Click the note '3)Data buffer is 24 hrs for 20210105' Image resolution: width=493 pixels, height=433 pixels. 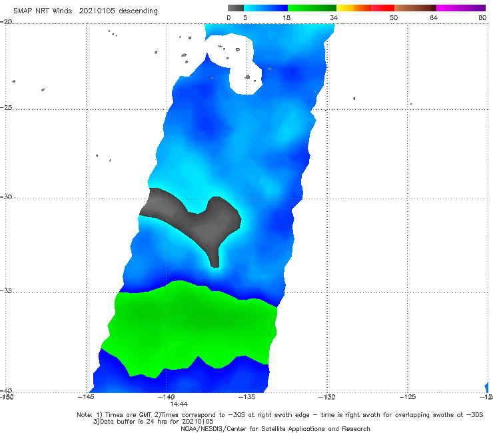(153, 422)
